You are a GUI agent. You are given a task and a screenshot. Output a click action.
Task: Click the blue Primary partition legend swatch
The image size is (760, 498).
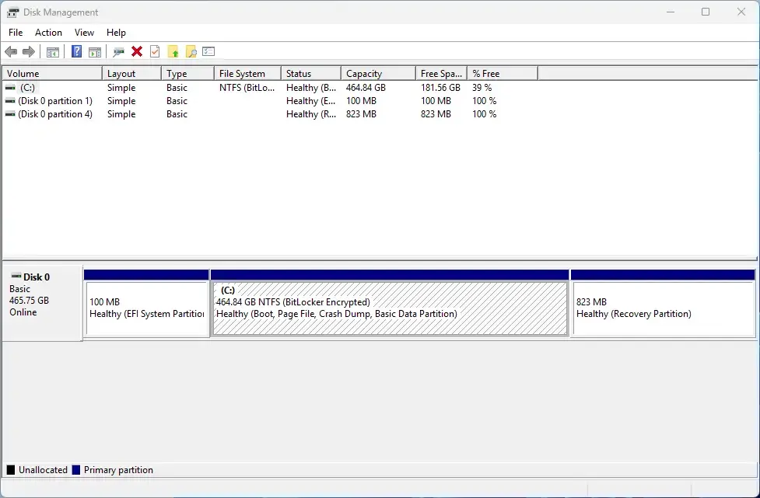[75, 470]
